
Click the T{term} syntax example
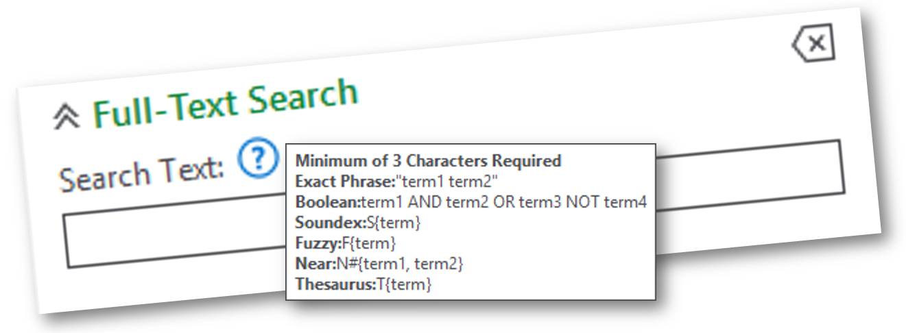click(x=404, y=284)
